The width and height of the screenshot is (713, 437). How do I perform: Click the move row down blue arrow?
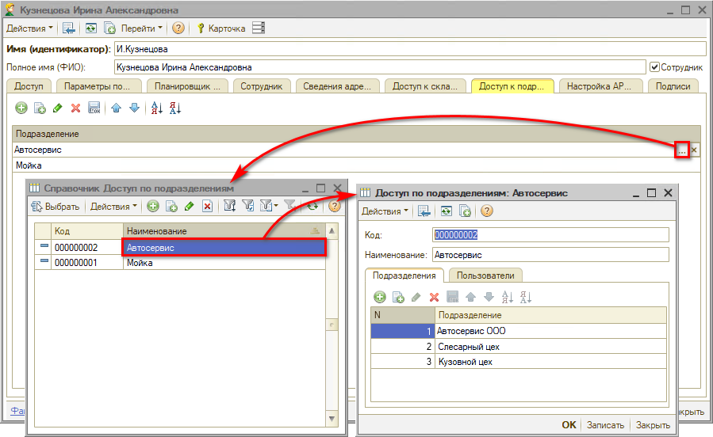134,108
